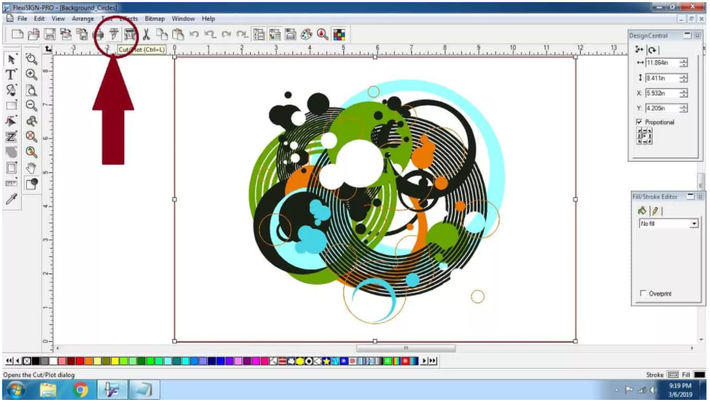Toggle the Proportional checkbox
The width and height of the screenshot is (710, 402).
click(639, 122)
